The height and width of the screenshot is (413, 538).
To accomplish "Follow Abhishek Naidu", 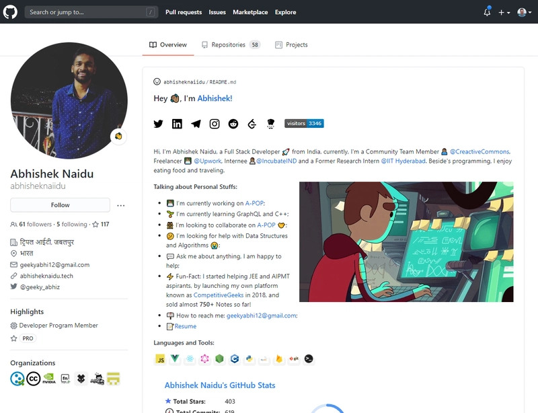I will (x=60, y=205).
